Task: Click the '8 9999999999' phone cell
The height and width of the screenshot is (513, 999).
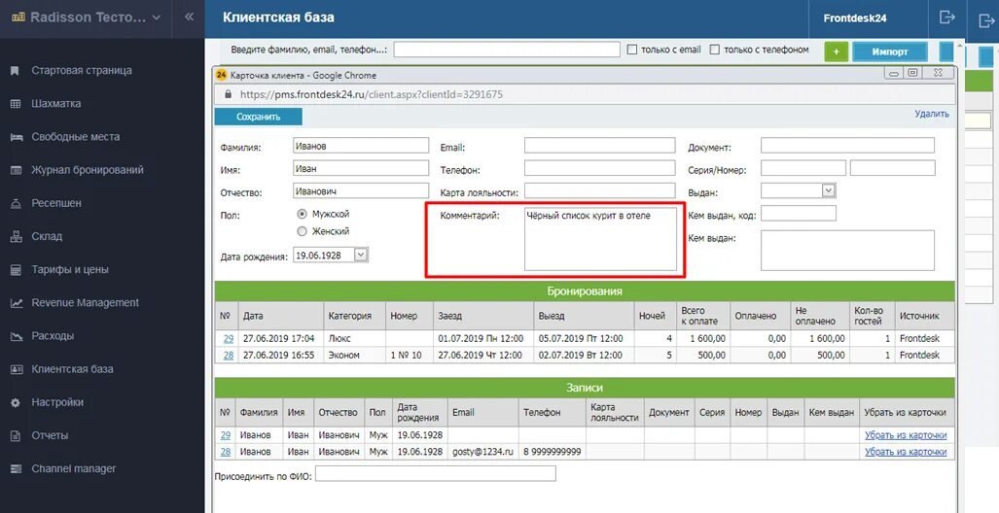Action: pyautogui.click(x=553, y=452)
